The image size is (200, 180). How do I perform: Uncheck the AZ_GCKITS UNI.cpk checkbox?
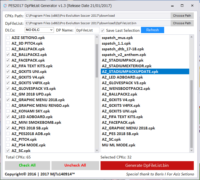tap(8, 72)
